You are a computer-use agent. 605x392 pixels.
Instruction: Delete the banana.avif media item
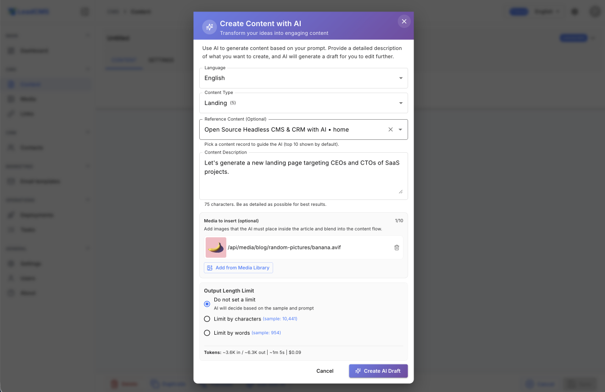pyautogui.click(x=397, y=247)
